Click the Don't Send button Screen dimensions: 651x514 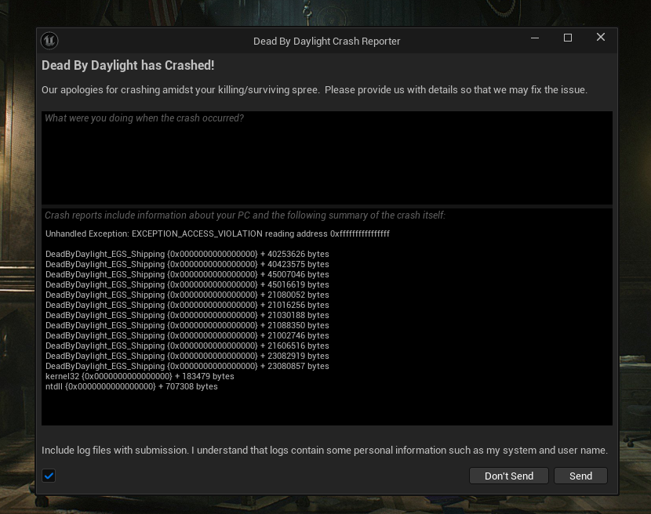tap(509, 476)
